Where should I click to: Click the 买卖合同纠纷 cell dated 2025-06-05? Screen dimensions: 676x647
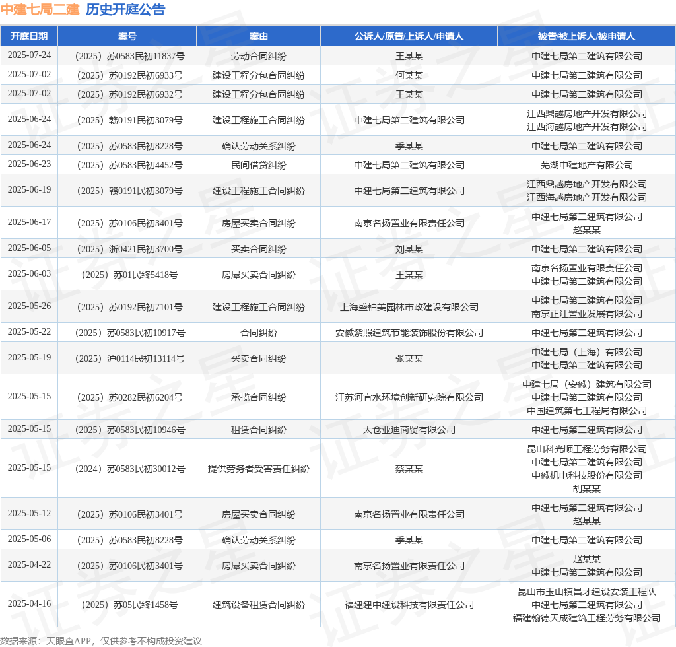tap(258, 249)
